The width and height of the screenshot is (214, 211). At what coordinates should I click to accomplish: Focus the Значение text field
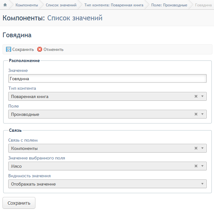pyautogui.click(x=107, y=79)
